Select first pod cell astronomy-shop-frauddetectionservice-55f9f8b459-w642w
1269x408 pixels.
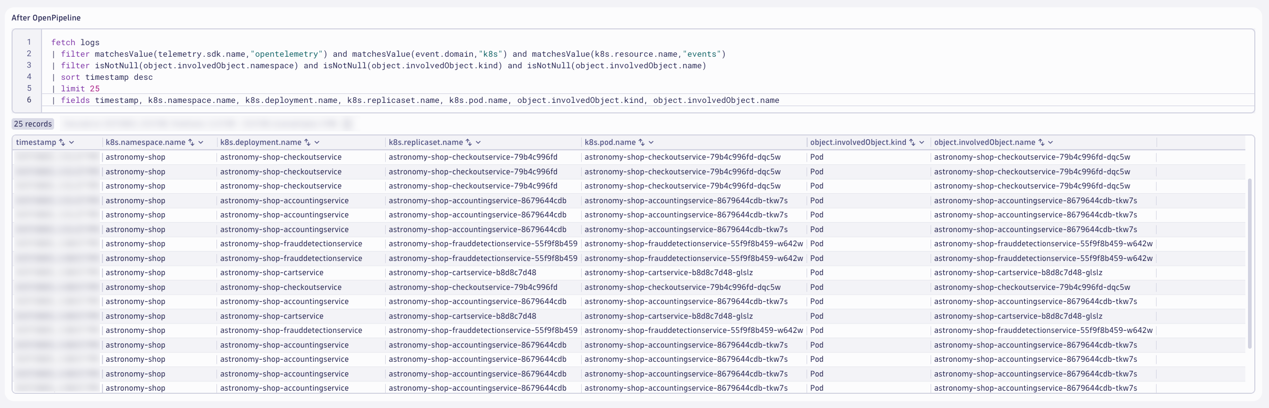694,244
